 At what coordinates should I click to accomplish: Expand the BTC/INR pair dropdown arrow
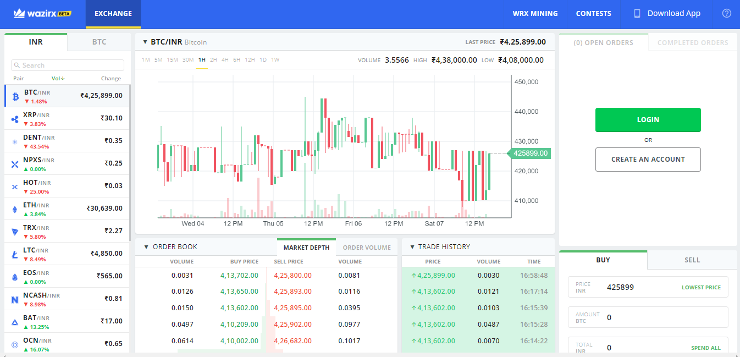145,42
